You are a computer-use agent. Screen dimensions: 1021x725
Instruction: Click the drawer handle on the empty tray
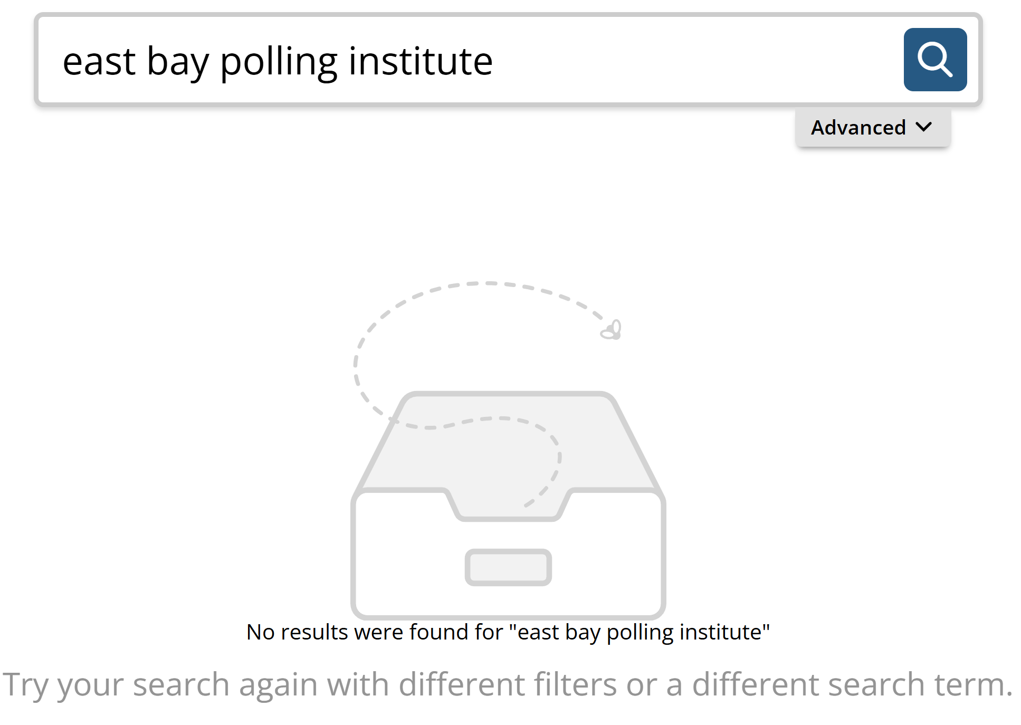508,567
